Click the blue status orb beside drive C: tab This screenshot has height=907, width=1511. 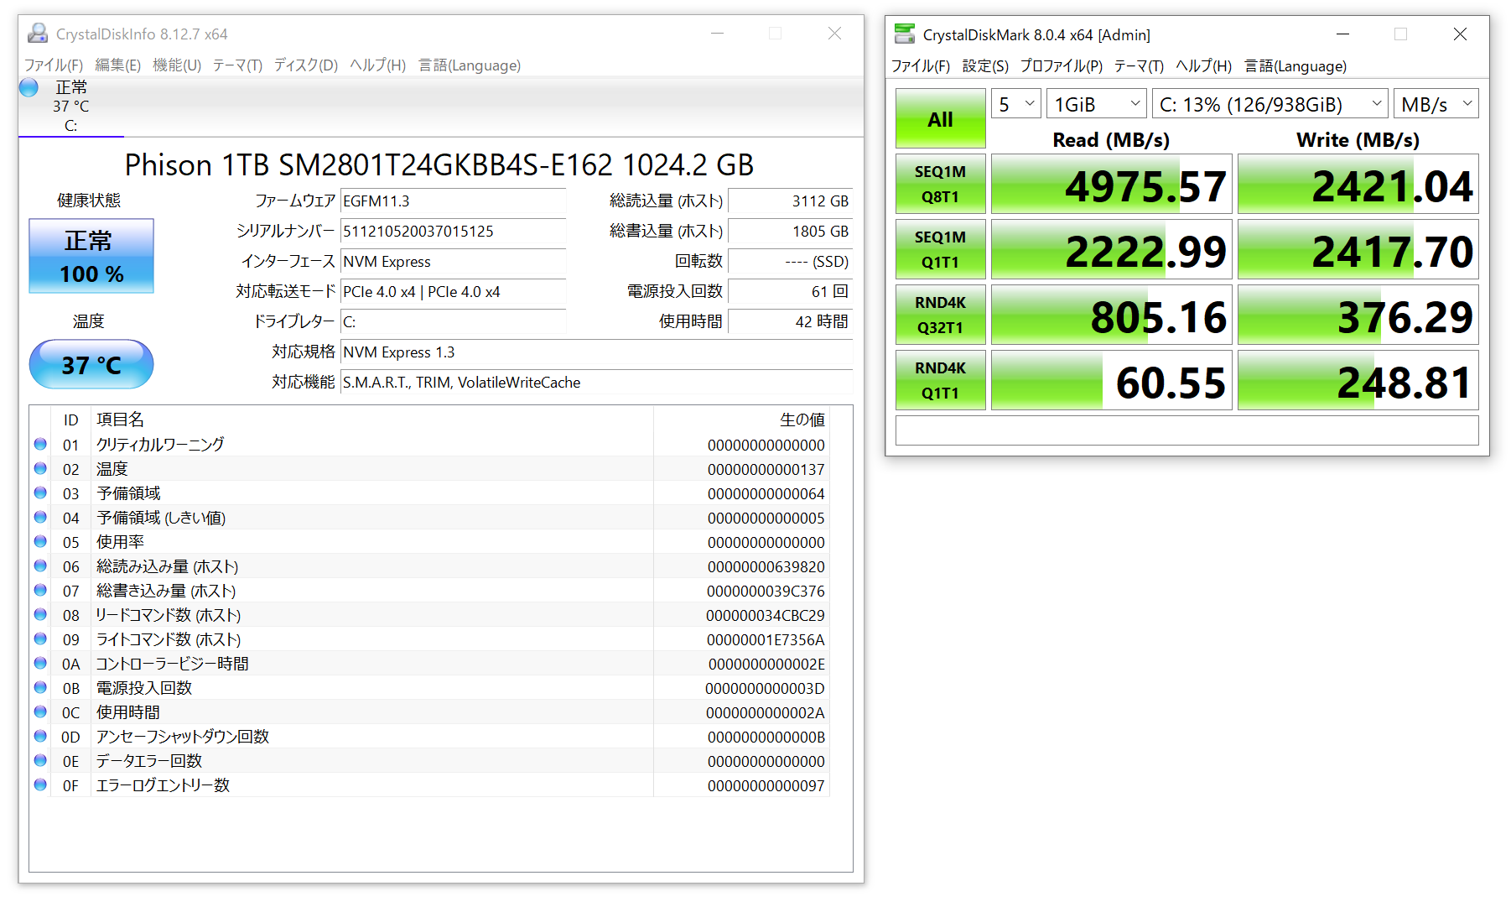[29, 87]
